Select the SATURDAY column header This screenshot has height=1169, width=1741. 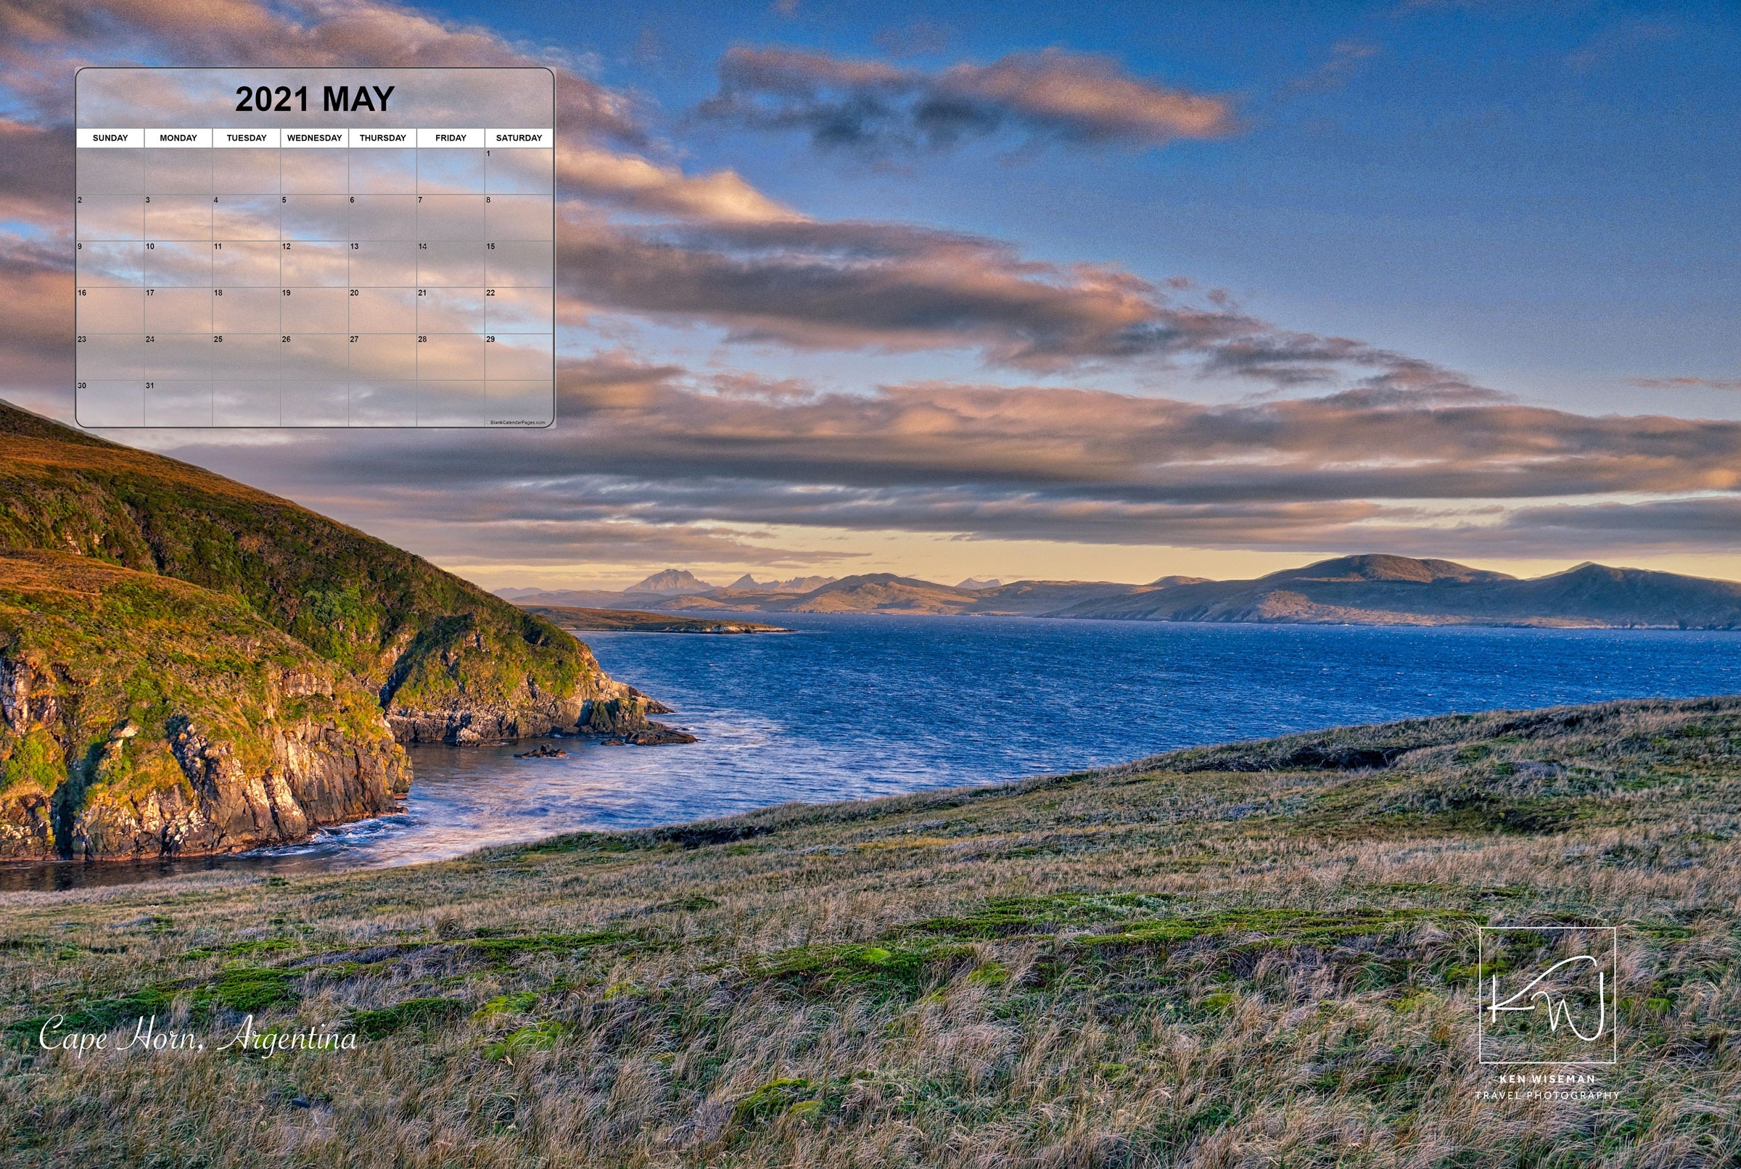click(519, 138)
